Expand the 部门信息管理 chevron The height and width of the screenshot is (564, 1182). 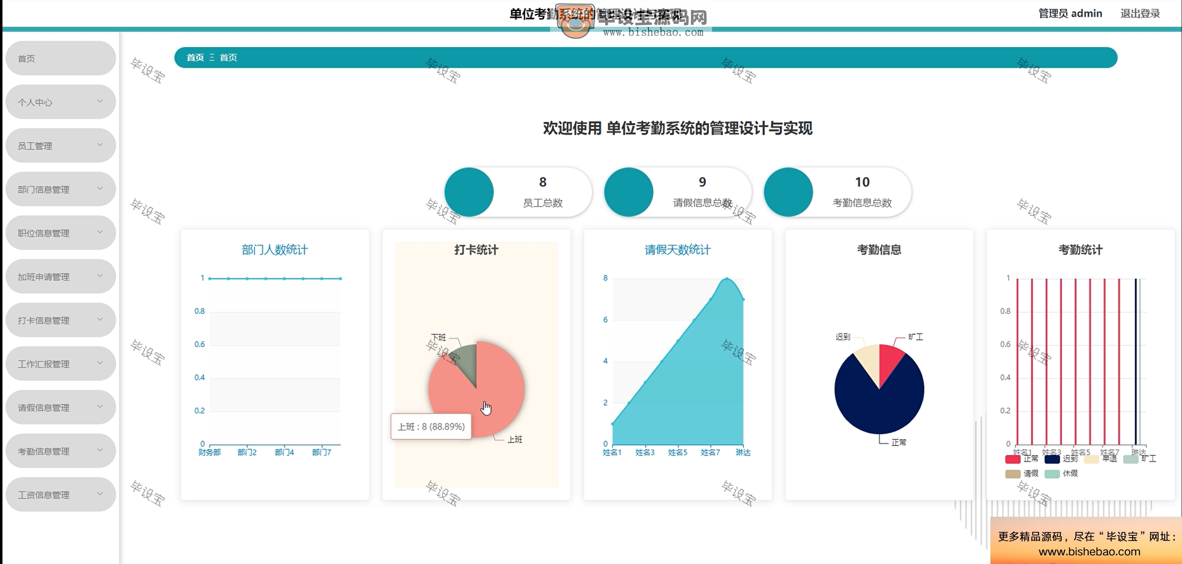coord(100,188)
